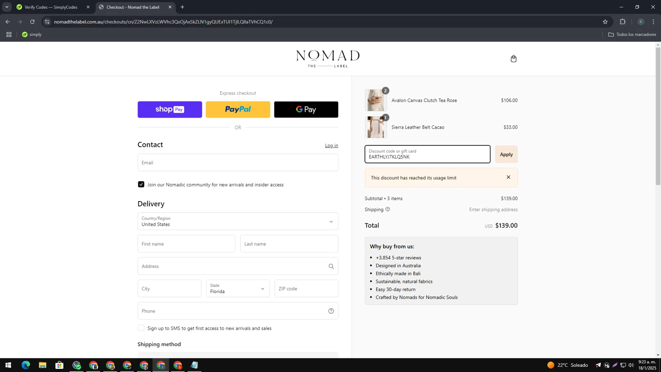Open the simply bookmark
The image size is (661, 372).
[32, 34]
